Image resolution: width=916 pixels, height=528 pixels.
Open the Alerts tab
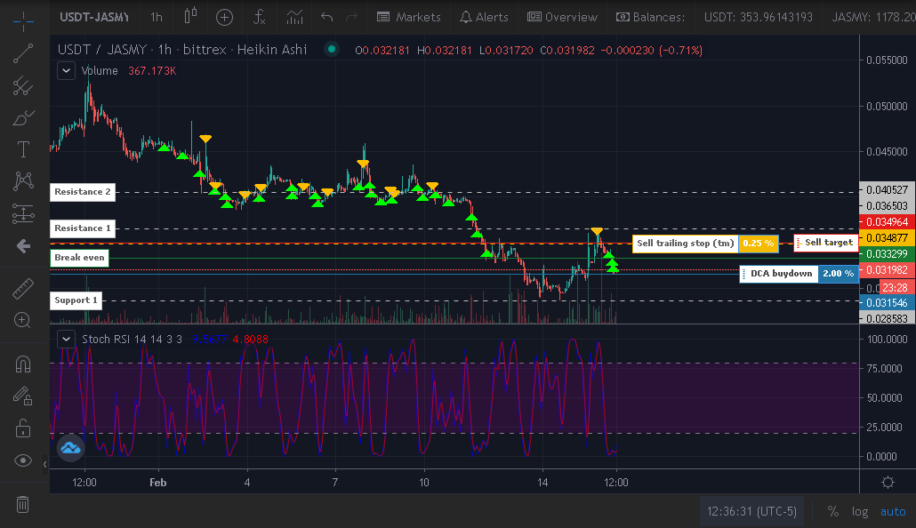(485, 17)
